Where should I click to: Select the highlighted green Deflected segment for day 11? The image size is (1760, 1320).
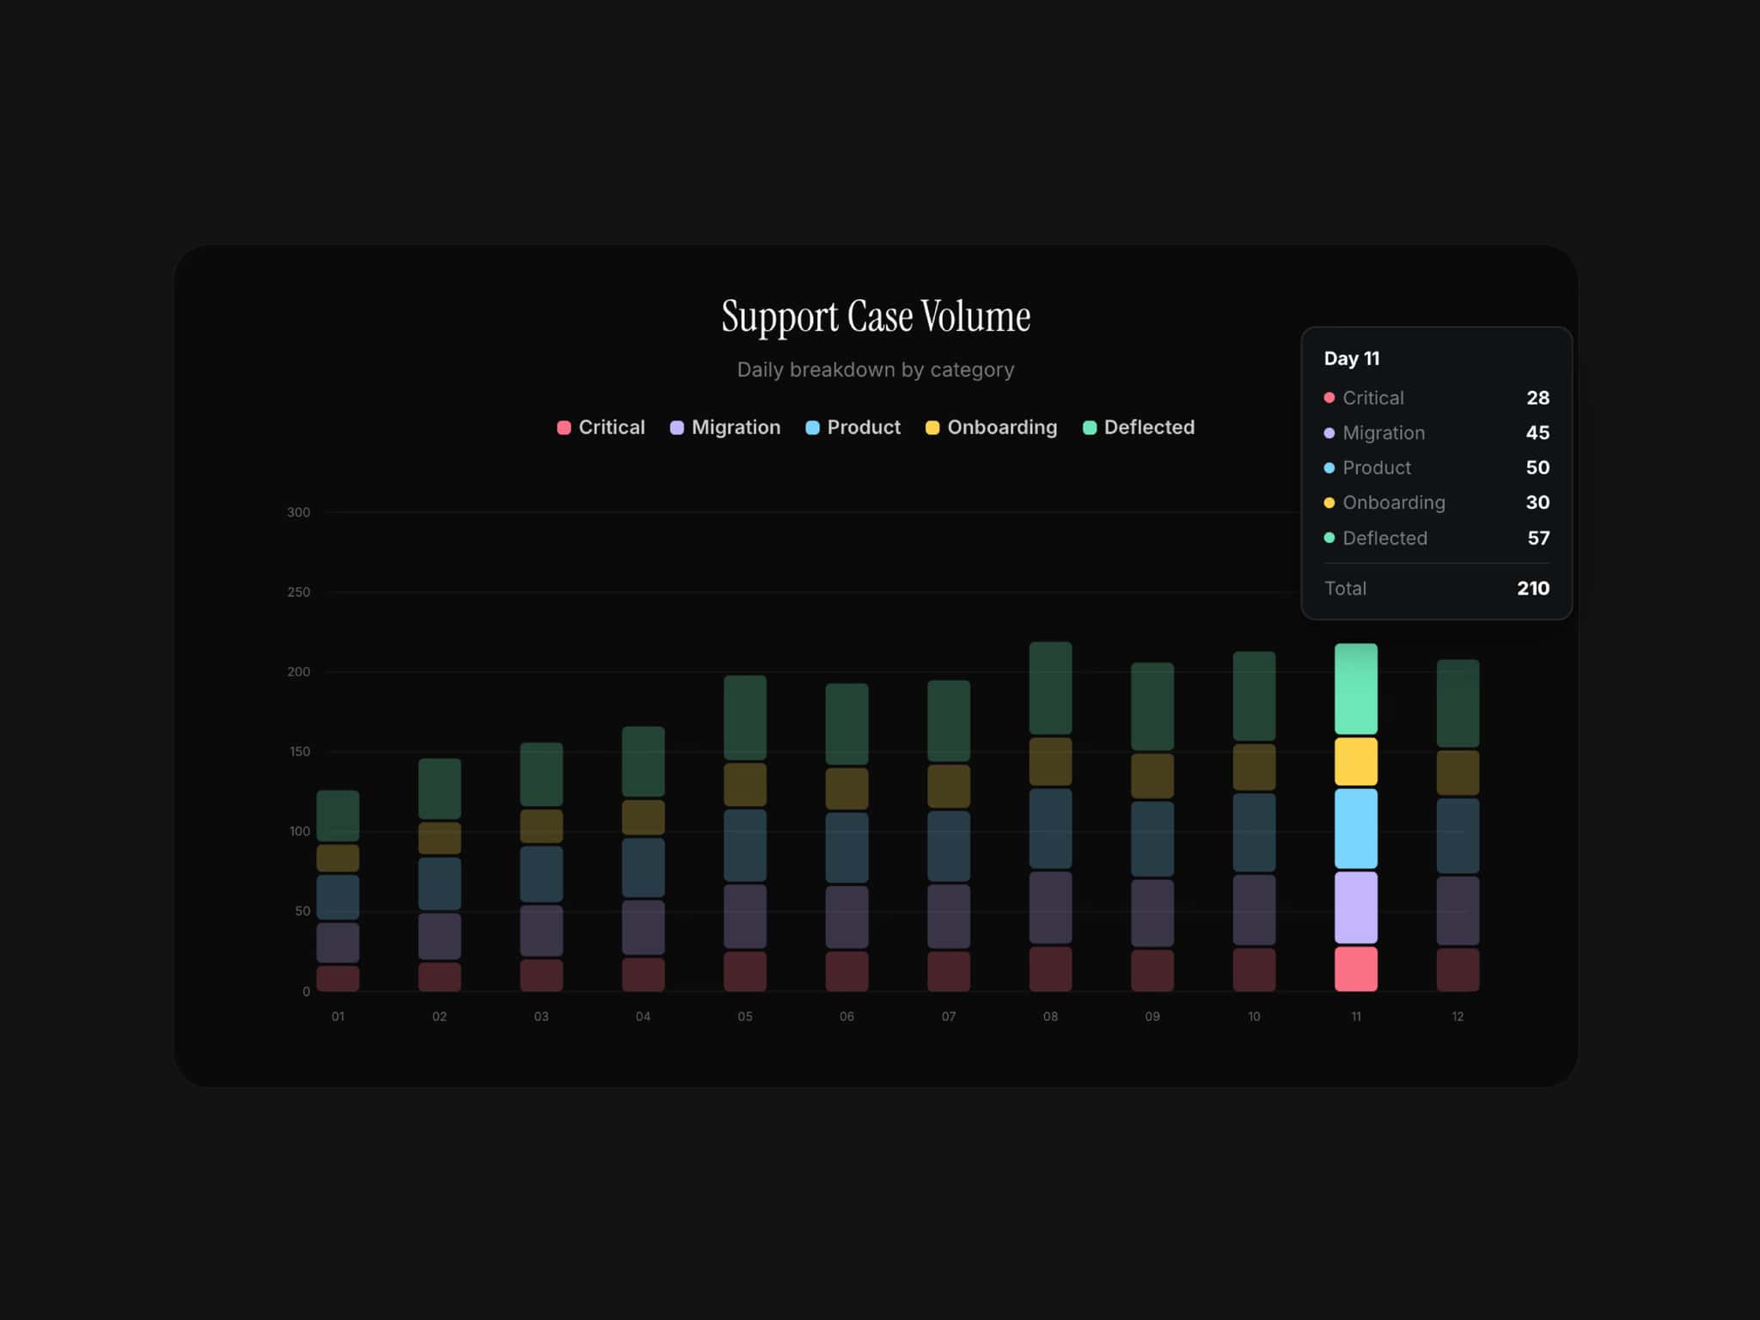[x=1355, y=688]
